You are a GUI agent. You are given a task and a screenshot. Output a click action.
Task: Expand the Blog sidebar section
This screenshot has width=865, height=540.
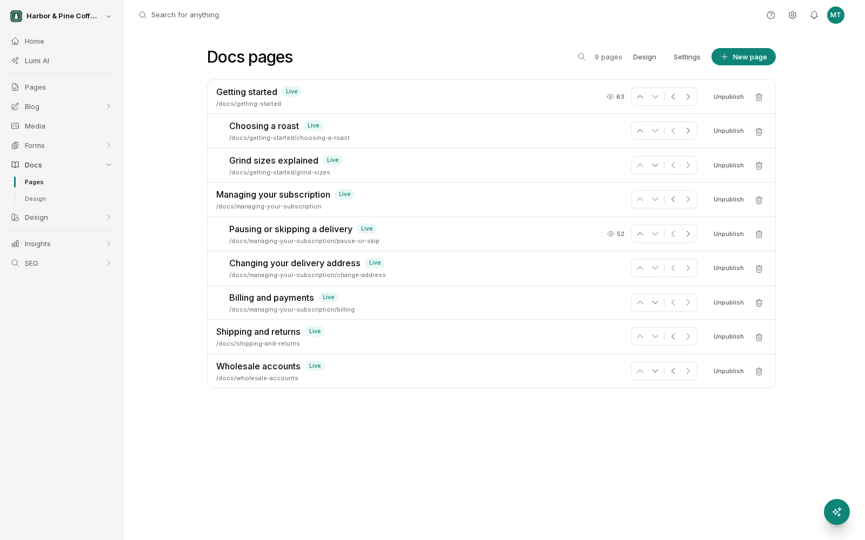109,106
